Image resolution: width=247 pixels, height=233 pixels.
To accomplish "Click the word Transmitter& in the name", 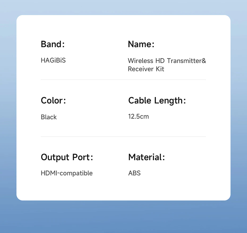I will click(x=186, y=61).
